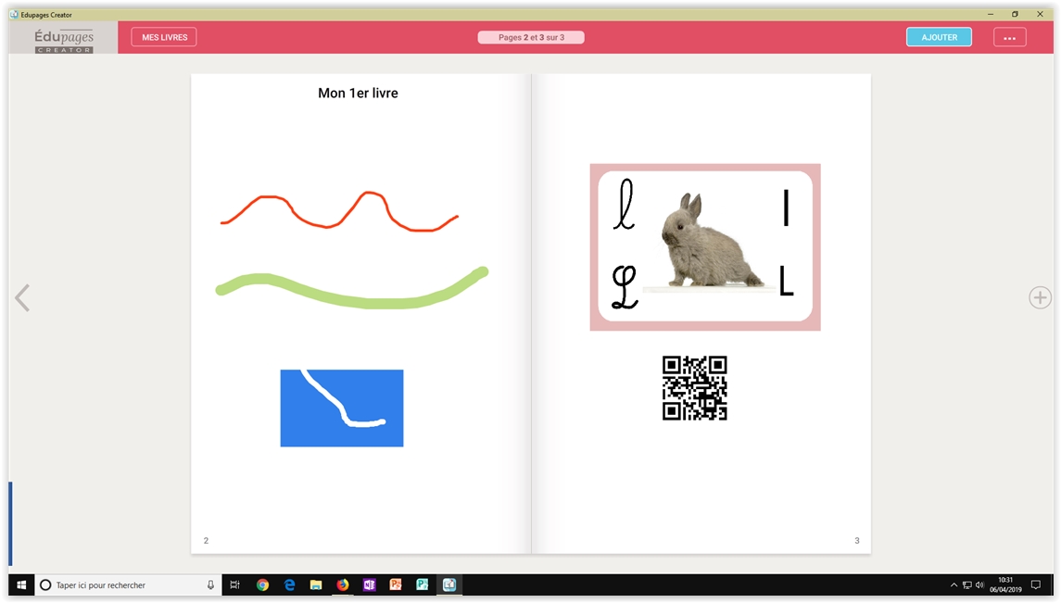The image size is (1061, 603).
Task: Open Task View from the taskbar
Action: 235,584
